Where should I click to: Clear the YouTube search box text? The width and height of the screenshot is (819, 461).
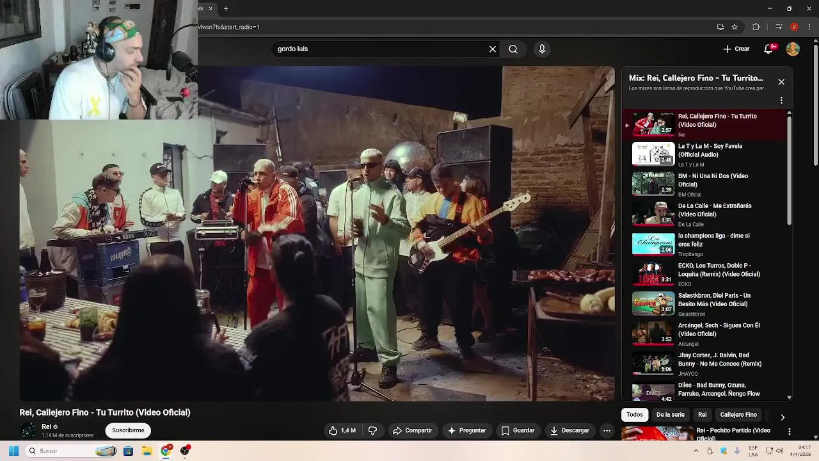[x=493, y=49]
